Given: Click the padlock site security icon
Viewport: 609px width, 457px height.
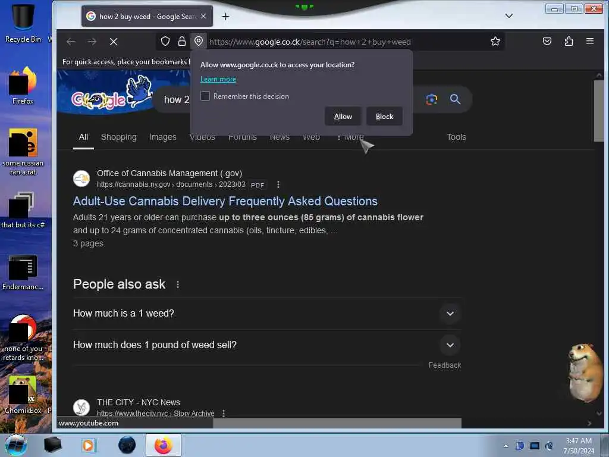Looking at the screenshot, I should click(x=182, y=41).
